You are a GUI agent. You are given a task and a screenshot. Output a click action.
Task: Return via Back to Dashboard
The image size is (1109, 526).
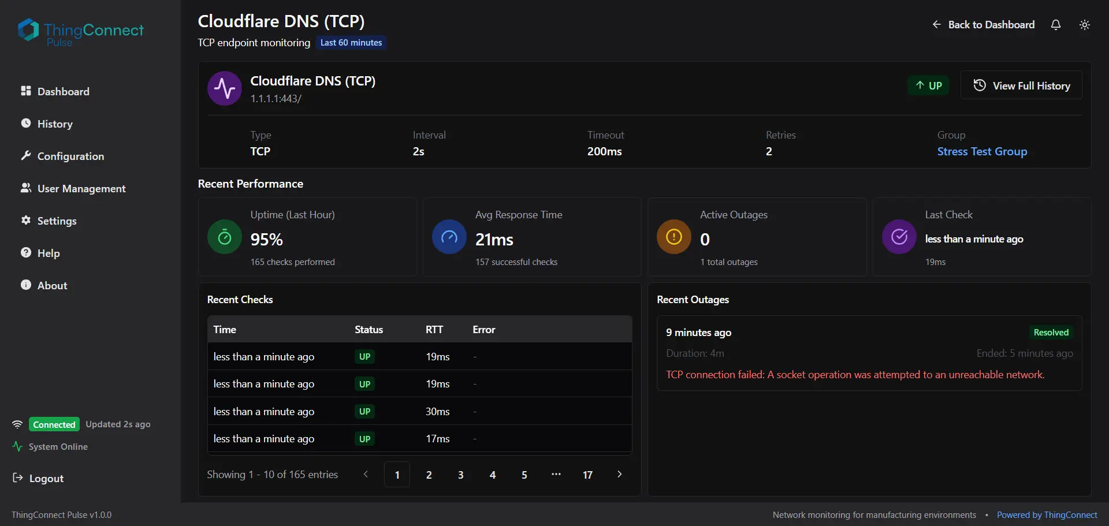tap(983, 25)
